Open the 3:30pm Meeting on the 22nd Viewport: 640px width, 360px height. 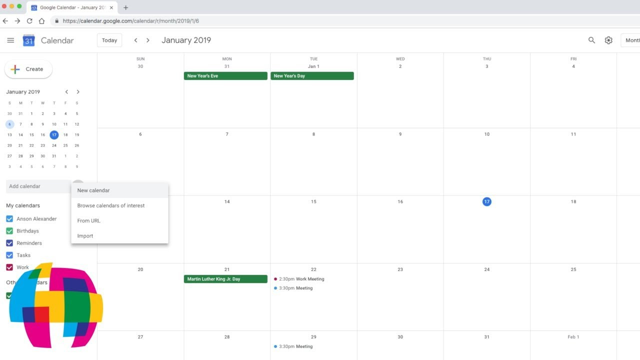(x=293, y=288)
